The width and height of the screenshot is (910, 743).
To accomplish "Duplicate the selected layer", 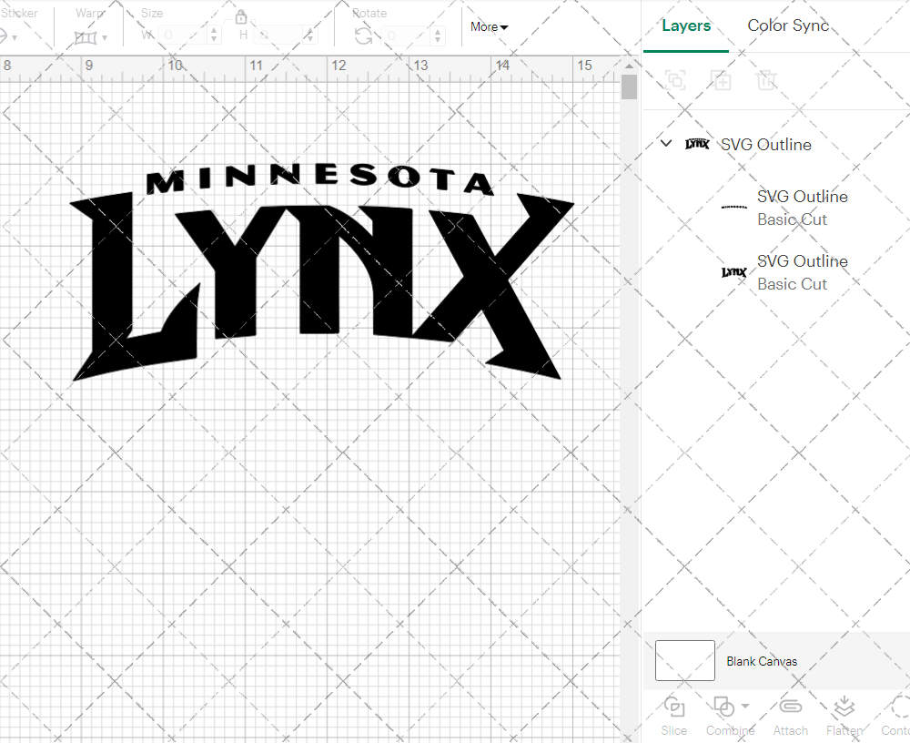I will point(722,80).
